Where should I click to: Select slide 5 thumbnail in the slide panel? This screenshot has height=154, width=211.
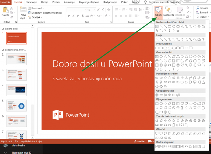[16, 105]
